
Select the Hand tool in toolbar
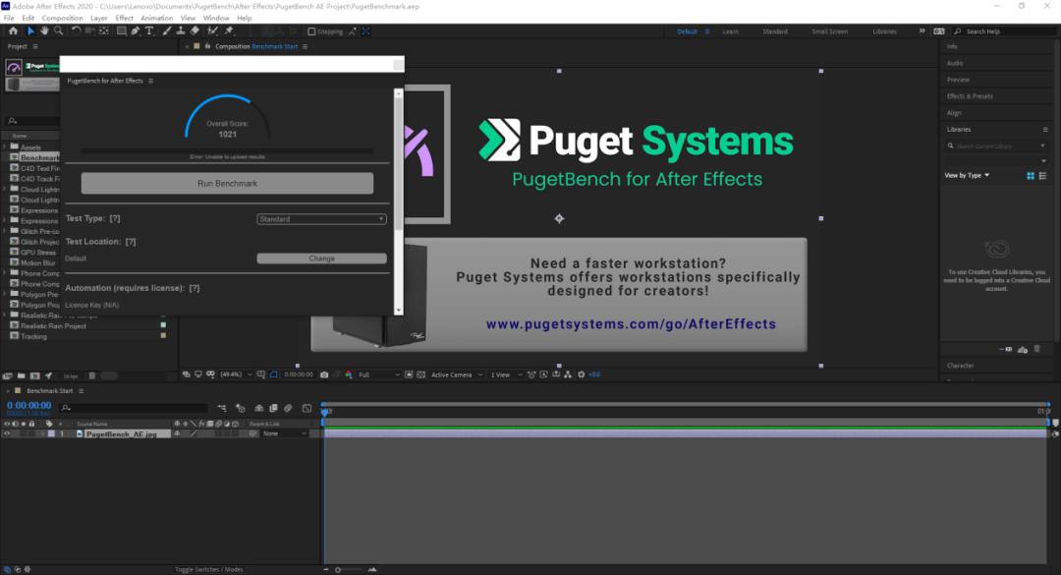click(44, 31)
